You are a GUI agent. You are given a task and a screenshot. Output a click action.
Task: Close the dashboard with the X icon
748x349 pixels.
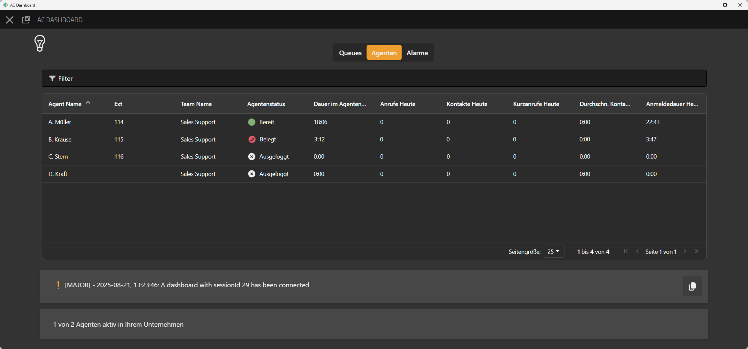tap(10, 20)
